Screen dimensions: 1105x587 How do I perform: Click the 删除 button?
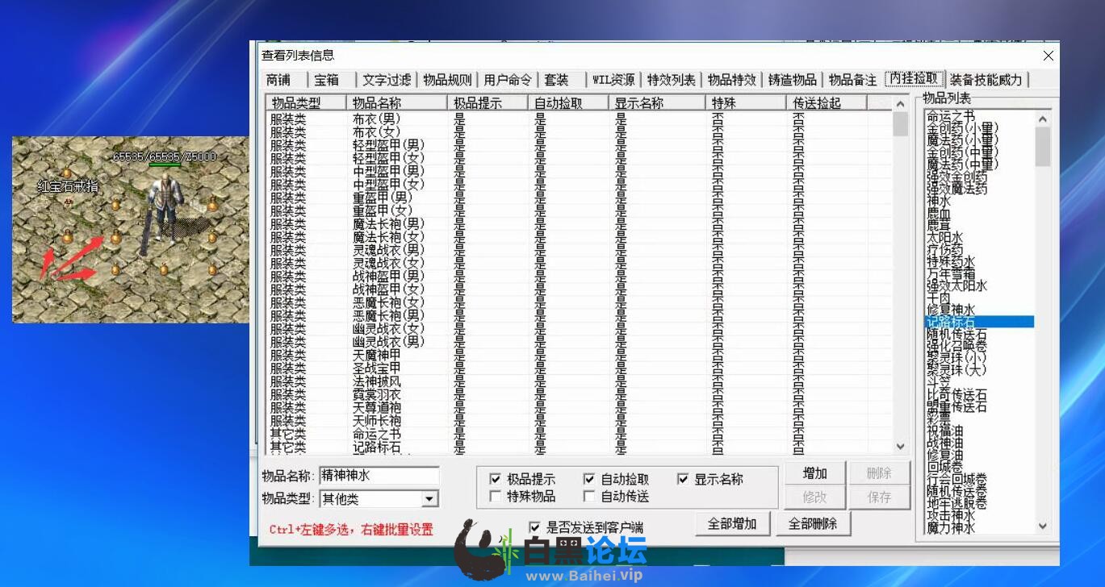(879, 473)
